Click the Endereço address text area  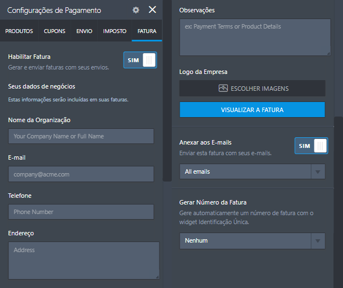tap(84, 260)
